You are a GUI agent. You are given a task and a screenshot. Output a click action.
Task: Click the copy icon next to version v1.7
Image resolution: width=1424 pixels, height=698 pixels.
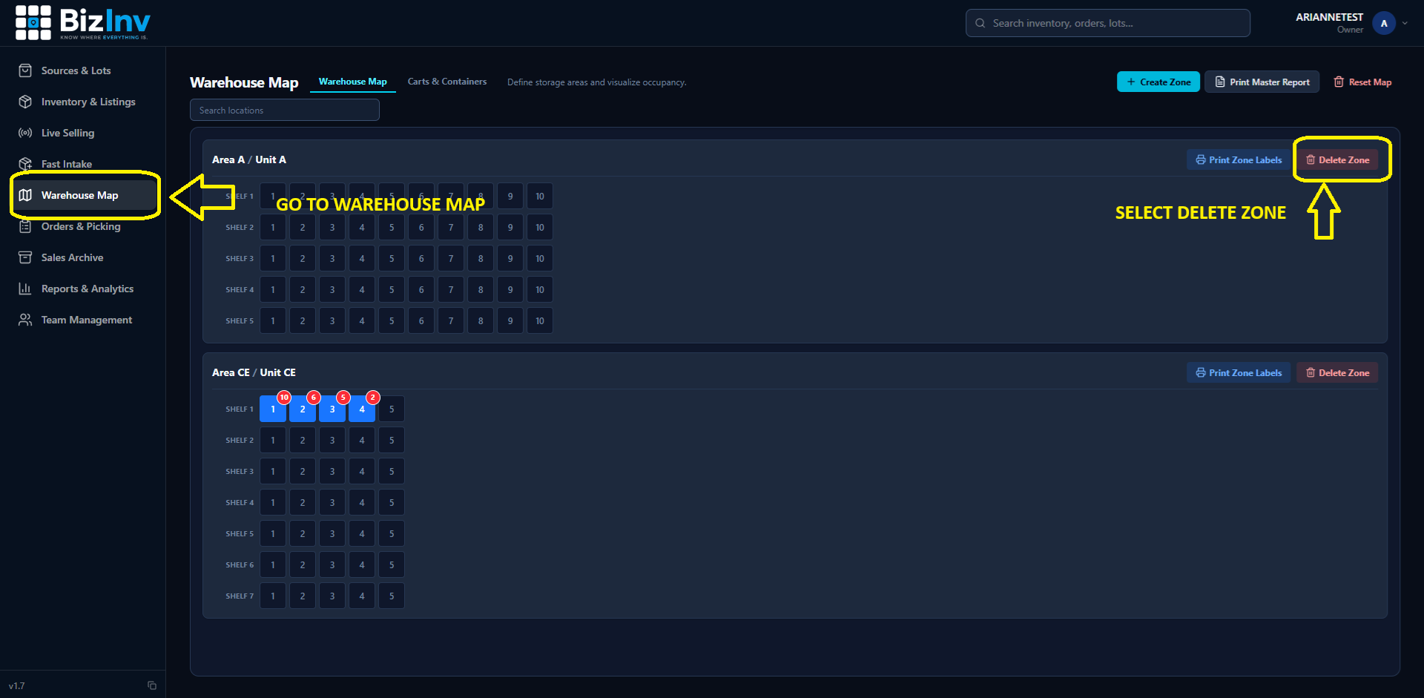[x=152, y=685]
